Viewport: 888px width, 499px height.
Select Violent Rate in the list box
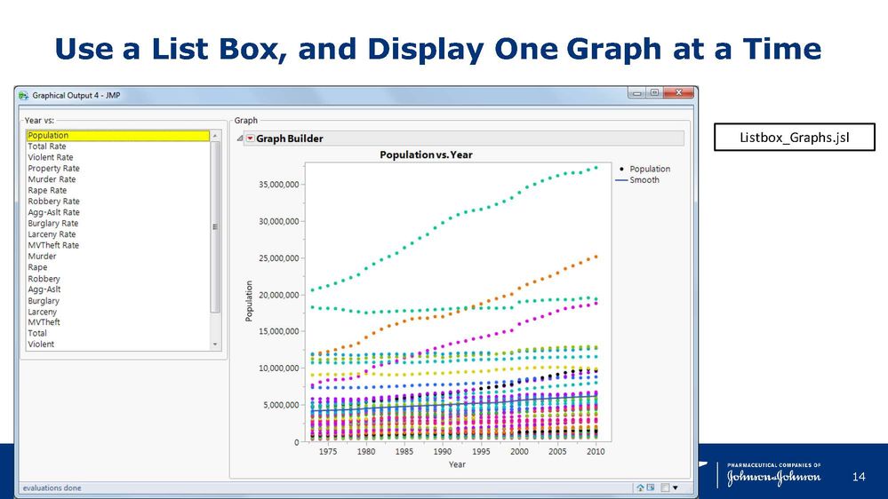coord(118,157)
